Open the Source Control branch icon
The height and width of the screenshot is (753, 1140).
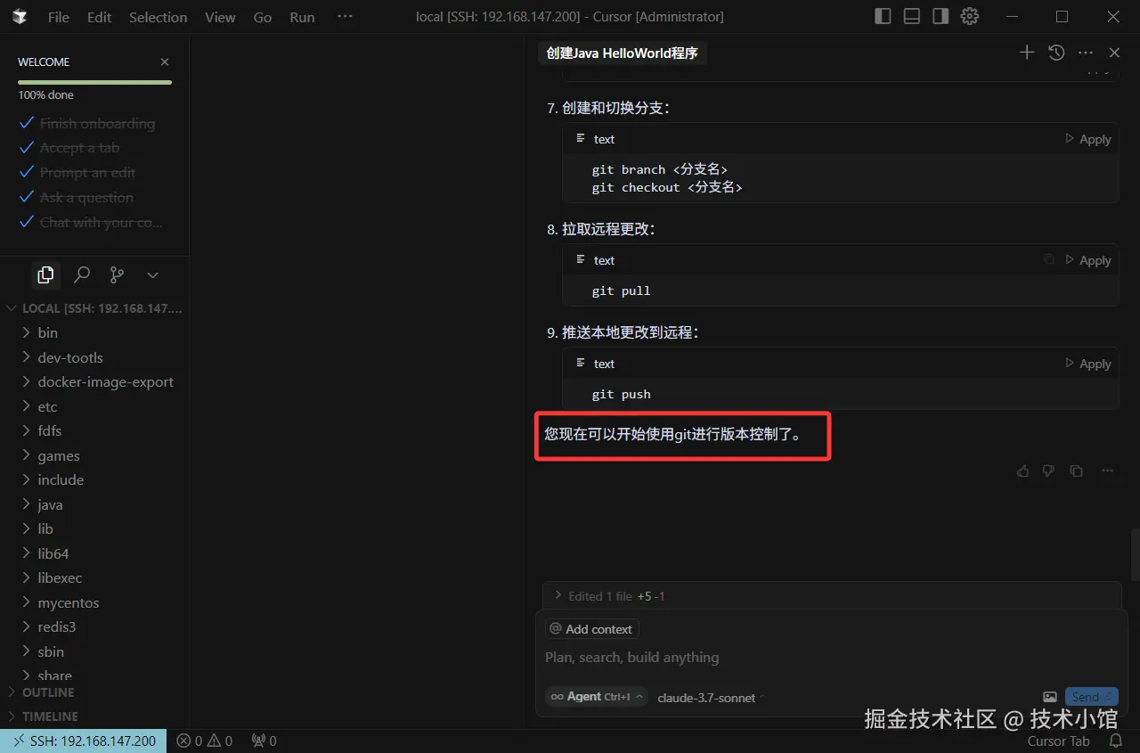pos(117,274)
